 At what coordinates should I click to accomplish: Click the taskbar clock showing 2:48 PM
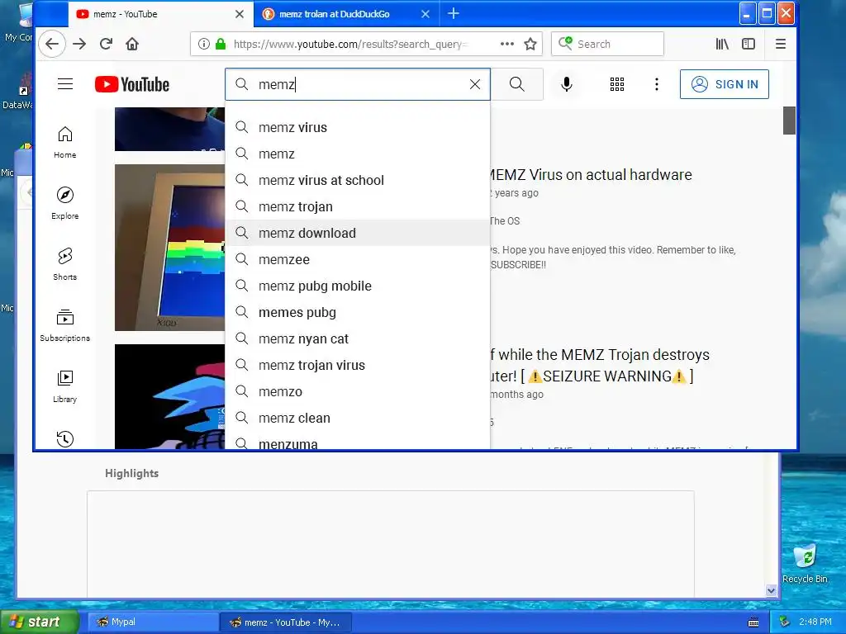815,622
